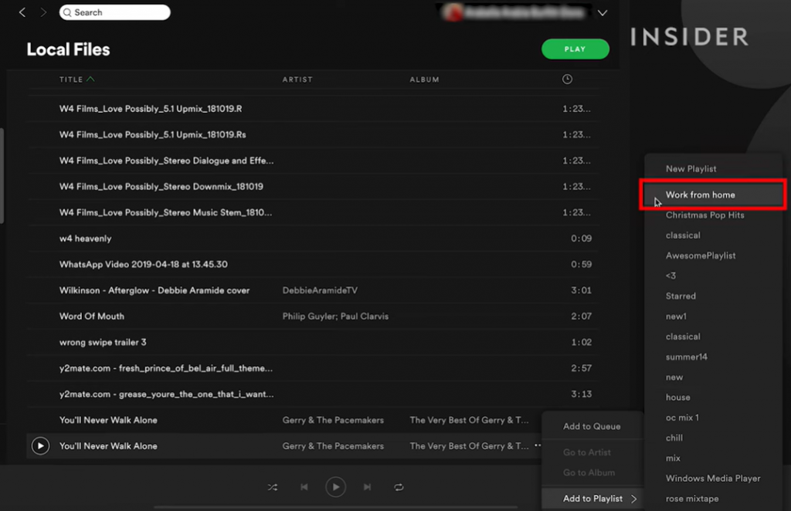Choose Add to Queue from the context menu
Image resolution: width=791 pixels, height=511 pixels.
(x=592, y=426)
